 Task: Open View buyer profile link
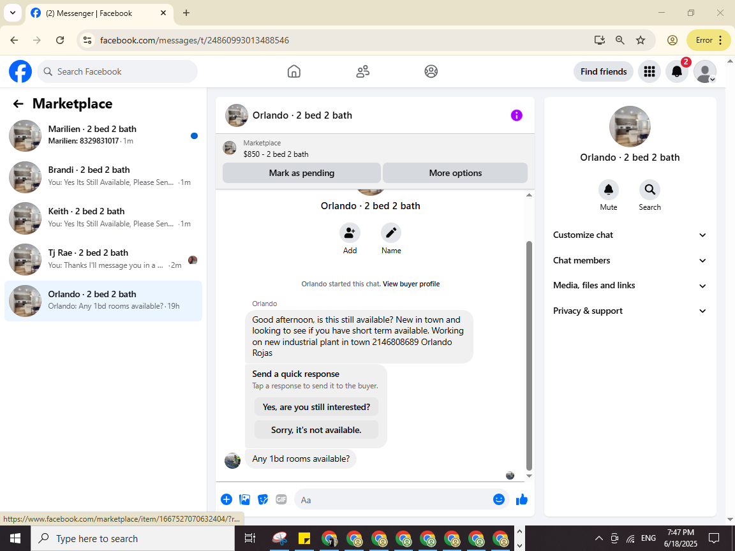(x=411, y=284)
